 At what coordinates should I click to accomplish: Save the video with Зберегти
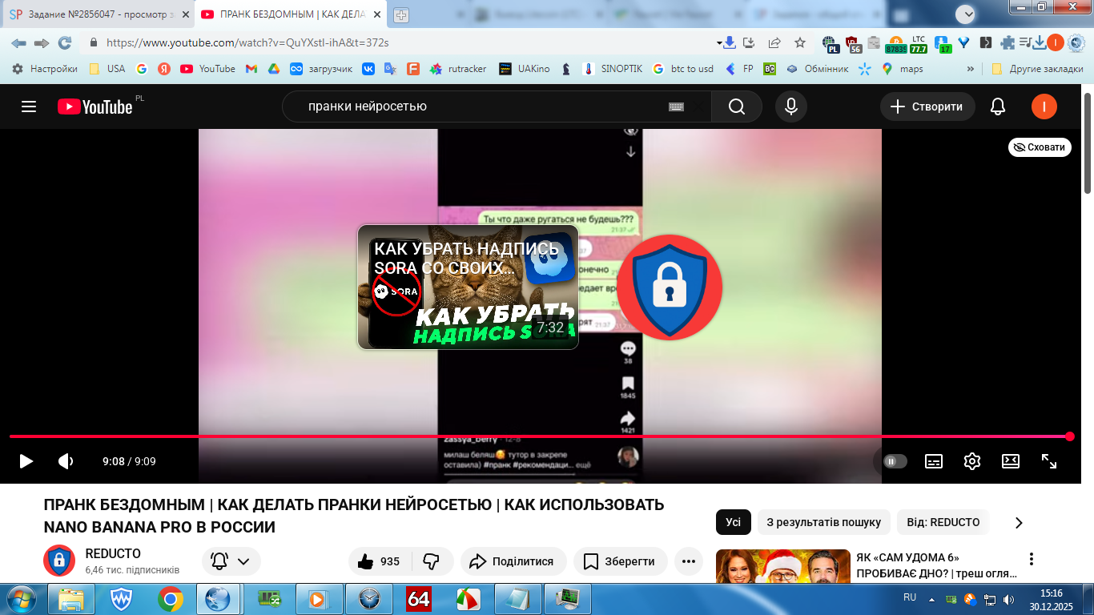tap(619, 561)
